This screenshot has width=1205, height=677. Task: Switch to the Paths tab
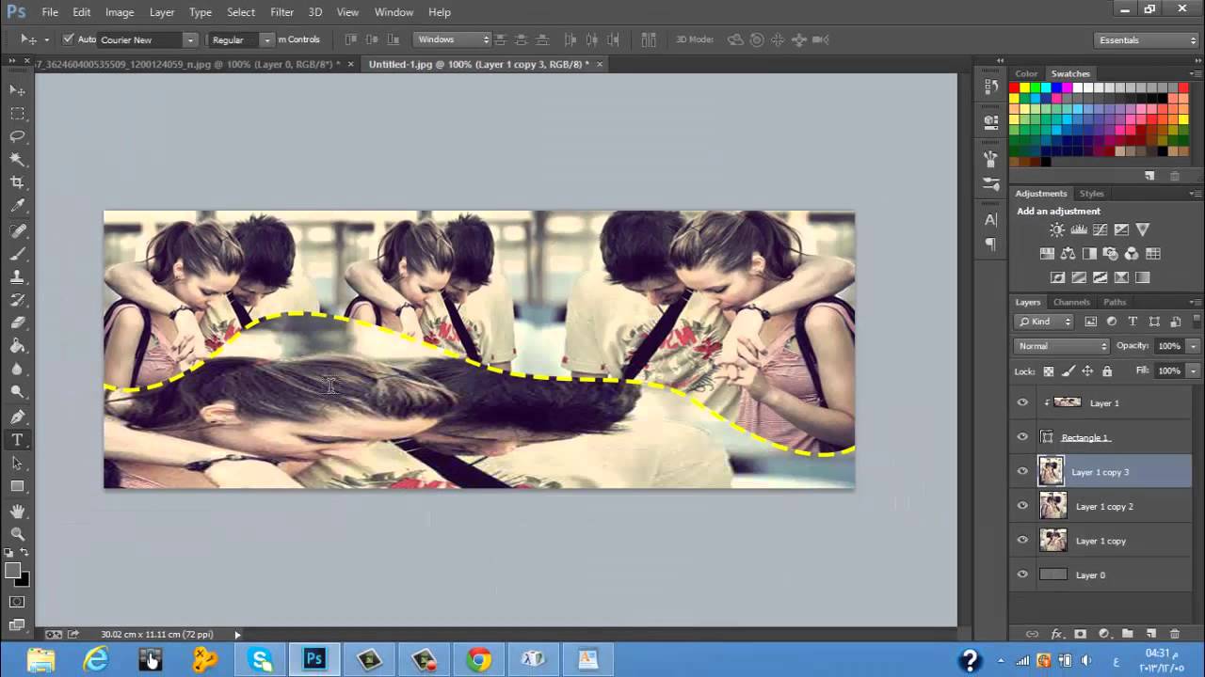[x=1115, y=302]
